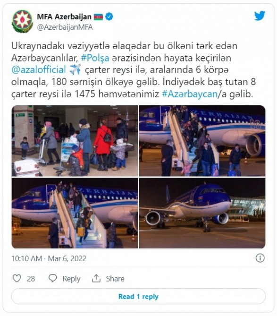The height and width of the screenshot is (316, 277).
Task: Click the Azerbaijan flag emoji
Action: click(x=98, y=17)
